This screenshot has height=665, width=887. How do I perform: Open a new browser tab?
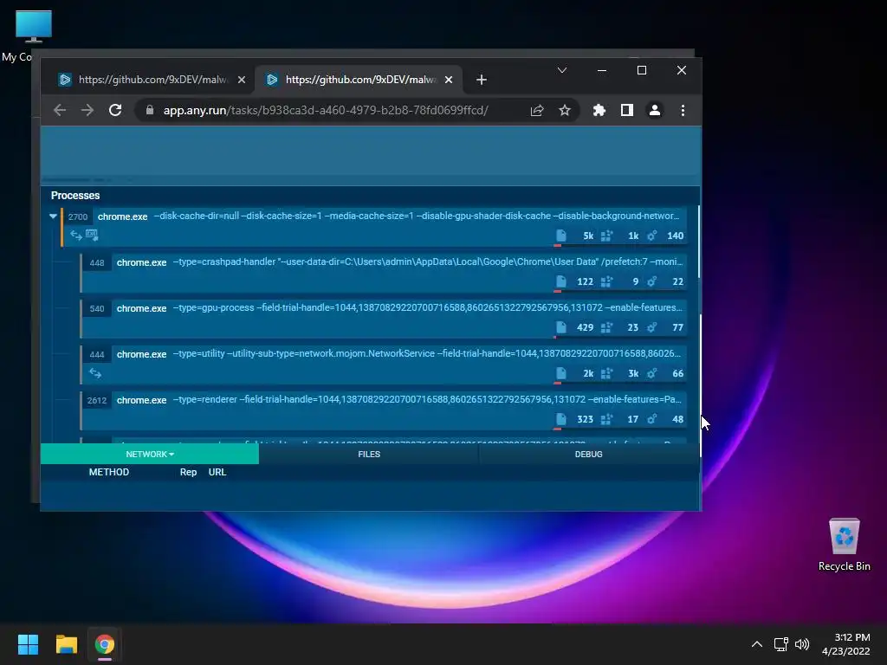pos(482,80)
